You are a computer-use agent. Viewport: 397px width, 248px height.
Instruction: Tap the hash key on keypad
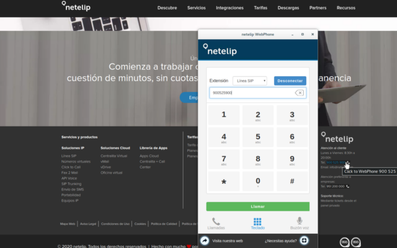tap(292, 181)
